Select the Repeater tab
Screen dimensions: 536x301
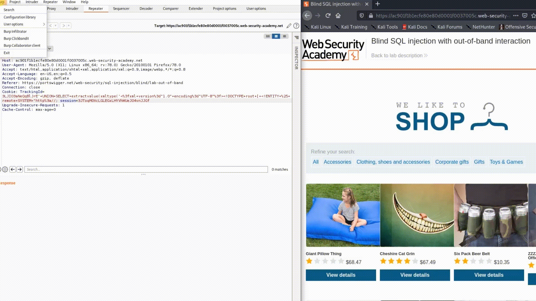96,9
